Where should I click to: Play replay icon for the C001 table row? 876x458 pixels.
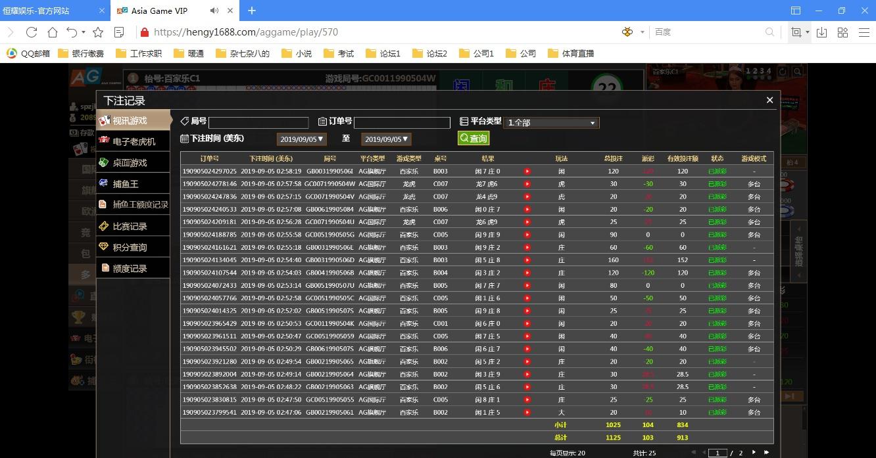(x=527, y=324)
